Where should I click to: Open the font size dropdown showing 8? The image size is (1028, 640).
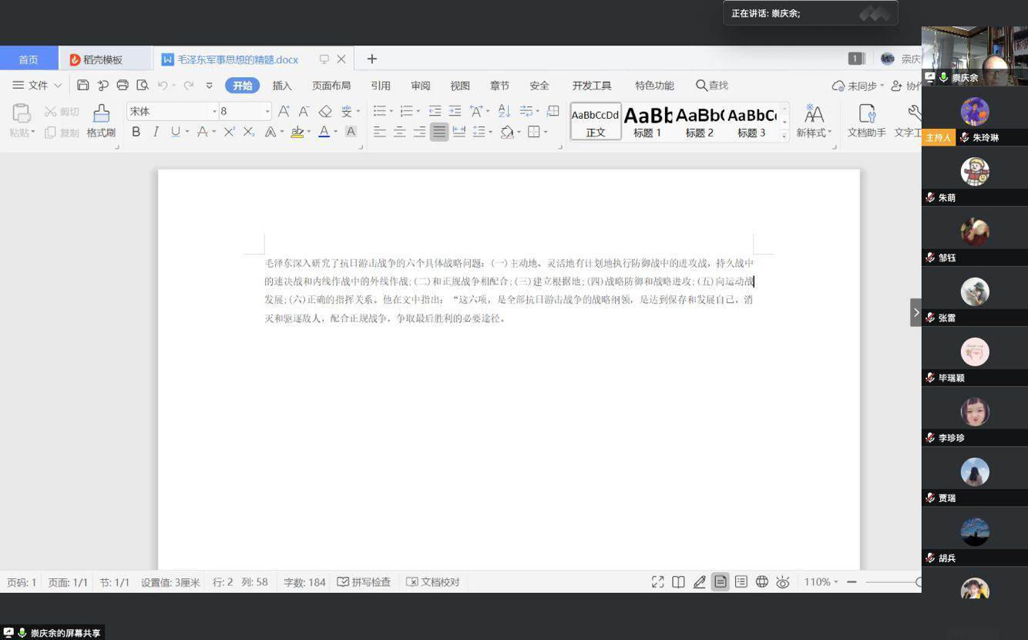point(267,112)
